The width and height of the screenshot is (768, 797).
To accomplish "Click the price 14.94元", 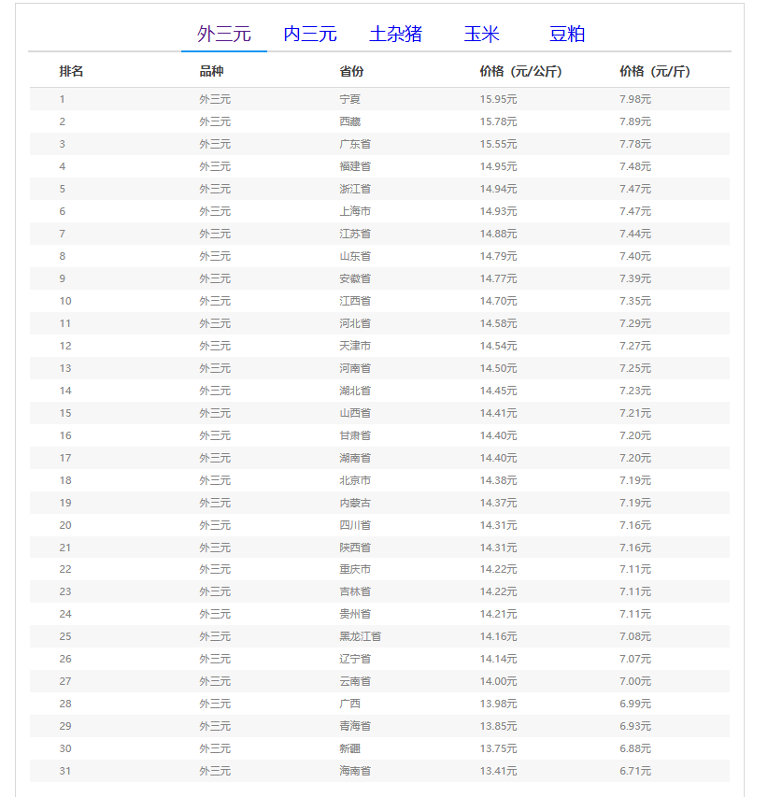I will click(x=499, y=189).
